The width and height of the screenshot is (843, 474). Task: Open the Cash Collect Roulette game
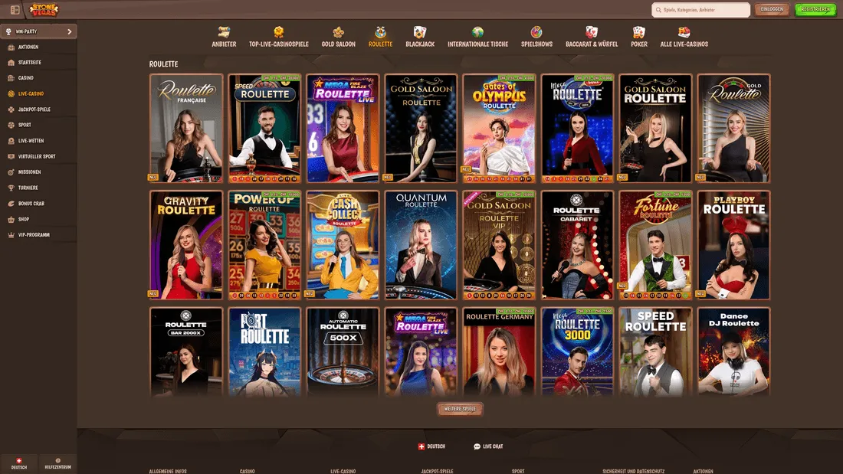[x=343, y=245]
